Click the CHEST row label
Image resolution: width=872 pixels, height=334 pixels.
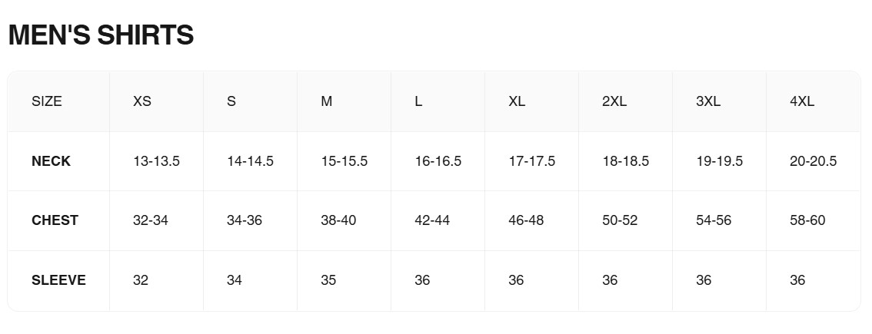point(55,220)
